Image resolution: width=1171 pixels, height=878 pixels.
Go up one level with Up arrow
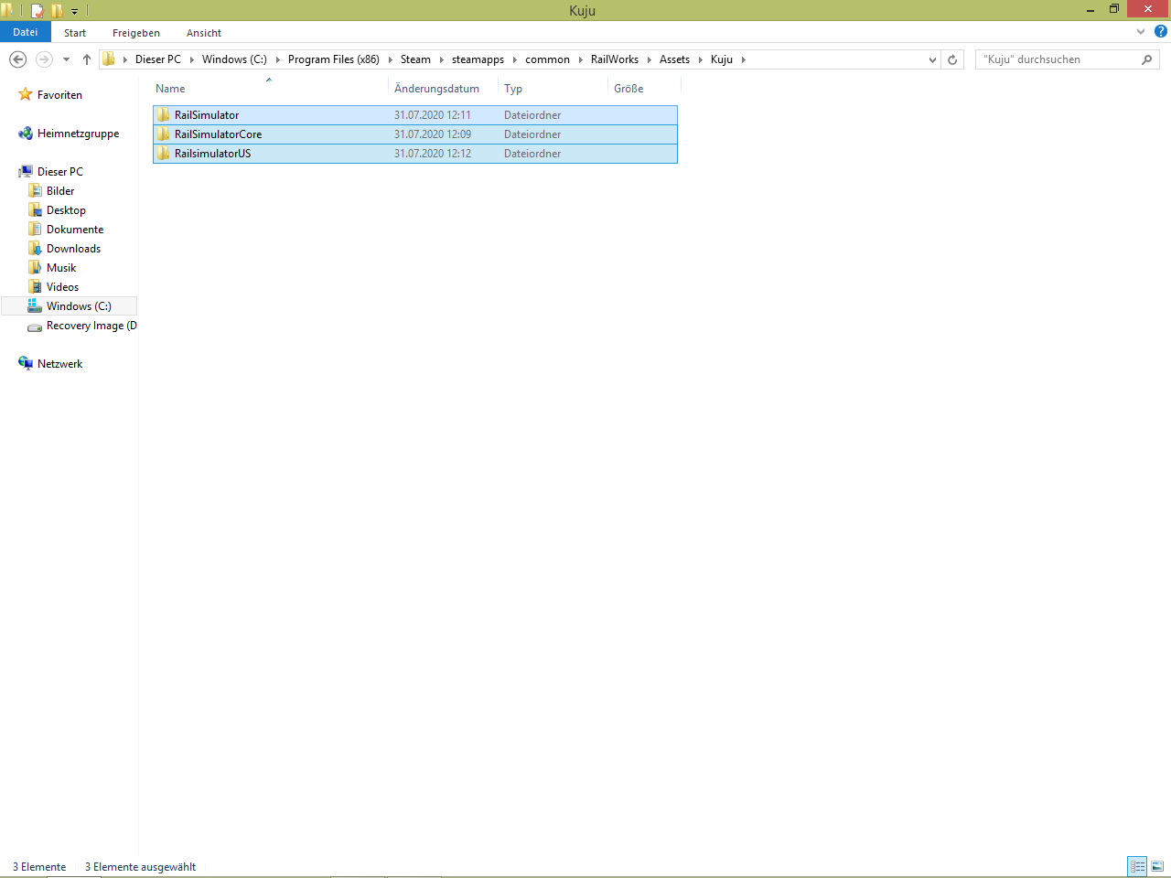87,59
